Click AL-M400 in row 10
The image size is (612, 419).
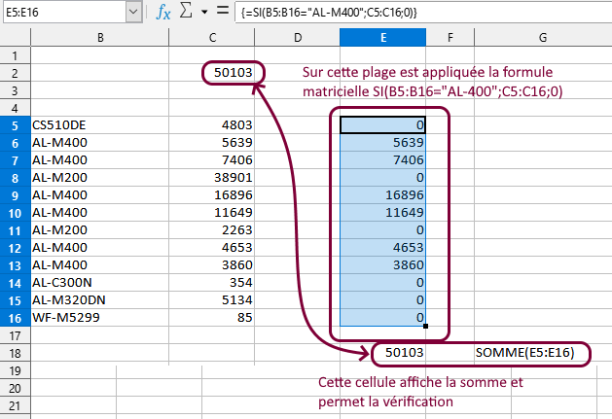pos(100,213)
